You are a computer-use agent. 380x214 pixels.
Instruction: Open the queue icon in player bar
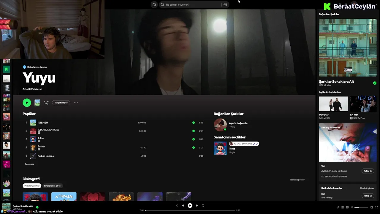pyautogui.click(x=342, y=207)
